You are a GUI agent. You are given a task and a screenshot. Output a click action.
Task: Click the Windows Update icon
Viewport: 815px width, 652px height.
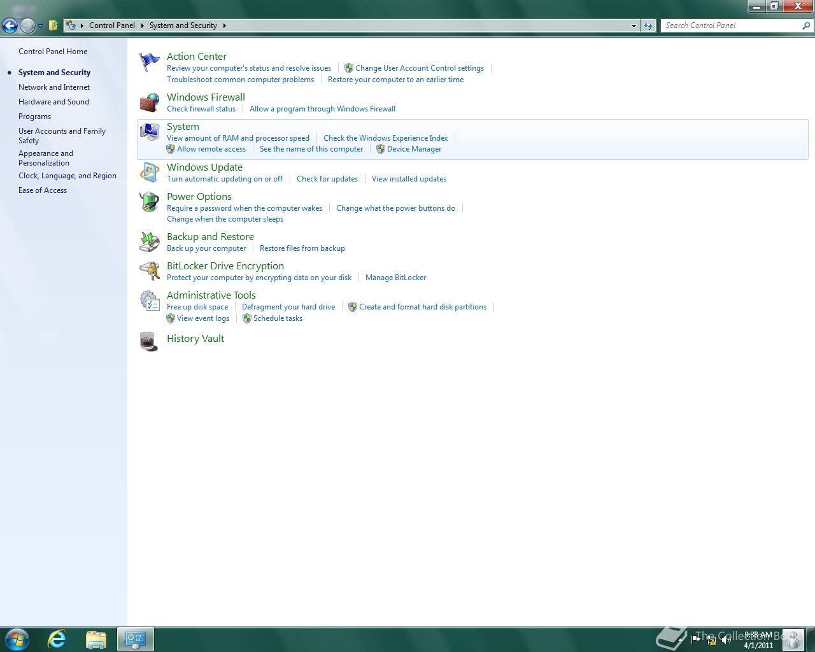tap(150, 173)
